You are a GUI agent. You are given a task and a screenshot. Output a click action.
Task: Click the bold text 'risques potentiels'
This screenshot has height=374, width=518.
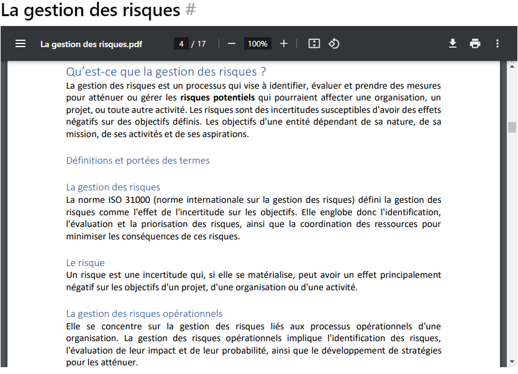217,97
